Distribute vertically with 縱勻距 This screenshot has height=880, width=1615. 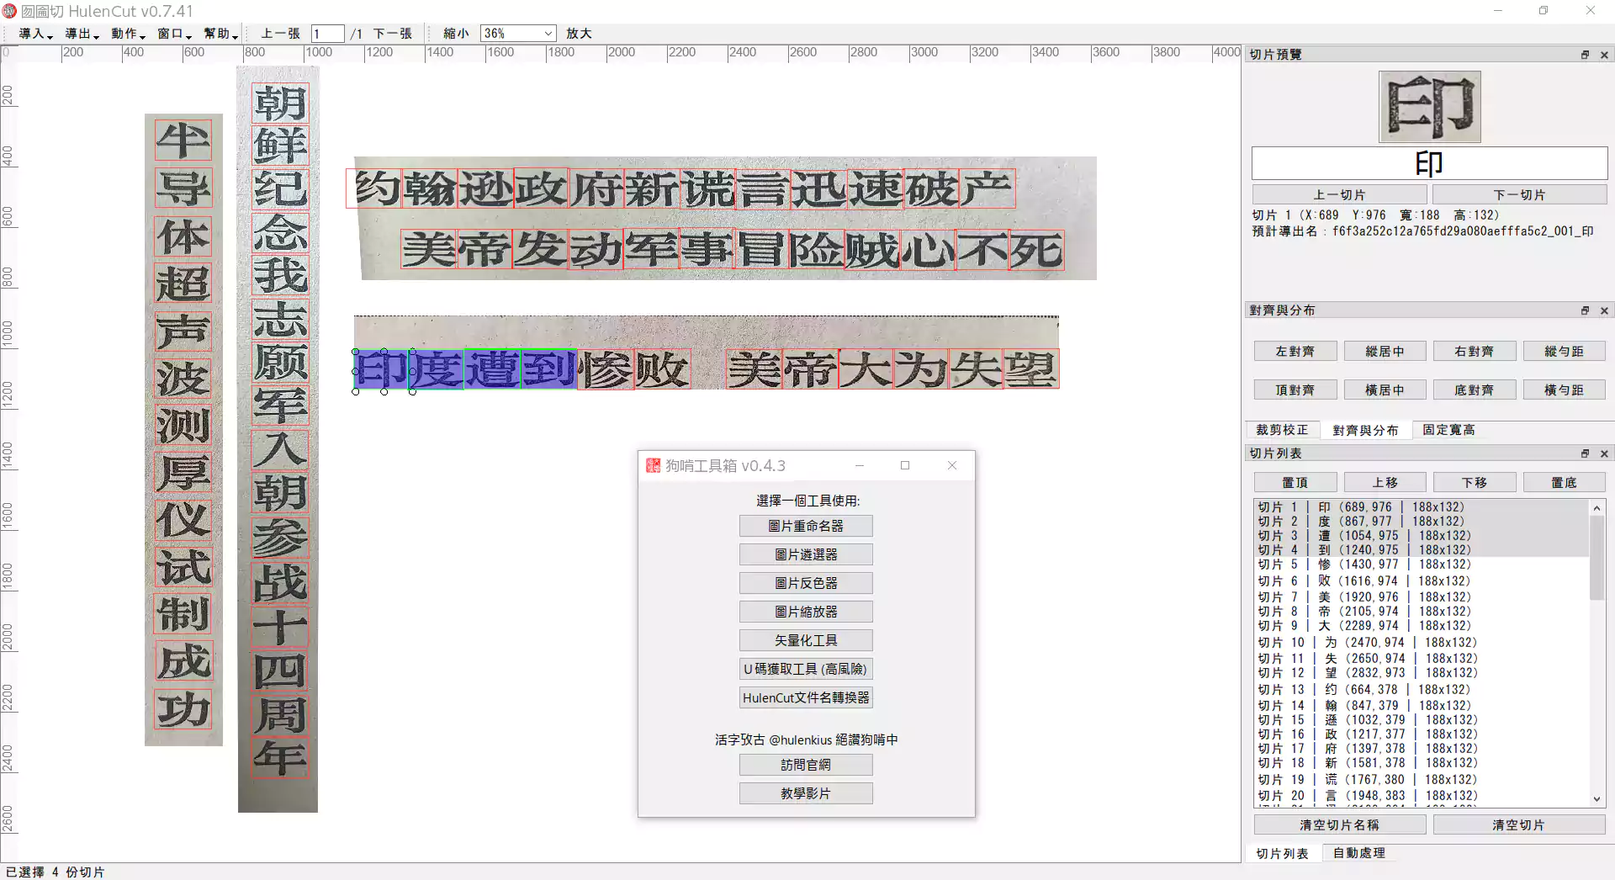point(1565,352)
